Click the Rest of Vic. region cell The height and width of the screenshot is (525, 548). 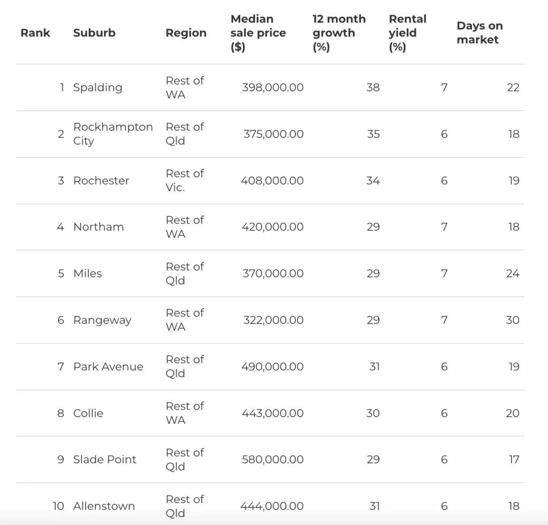click(x=185, y=181)
